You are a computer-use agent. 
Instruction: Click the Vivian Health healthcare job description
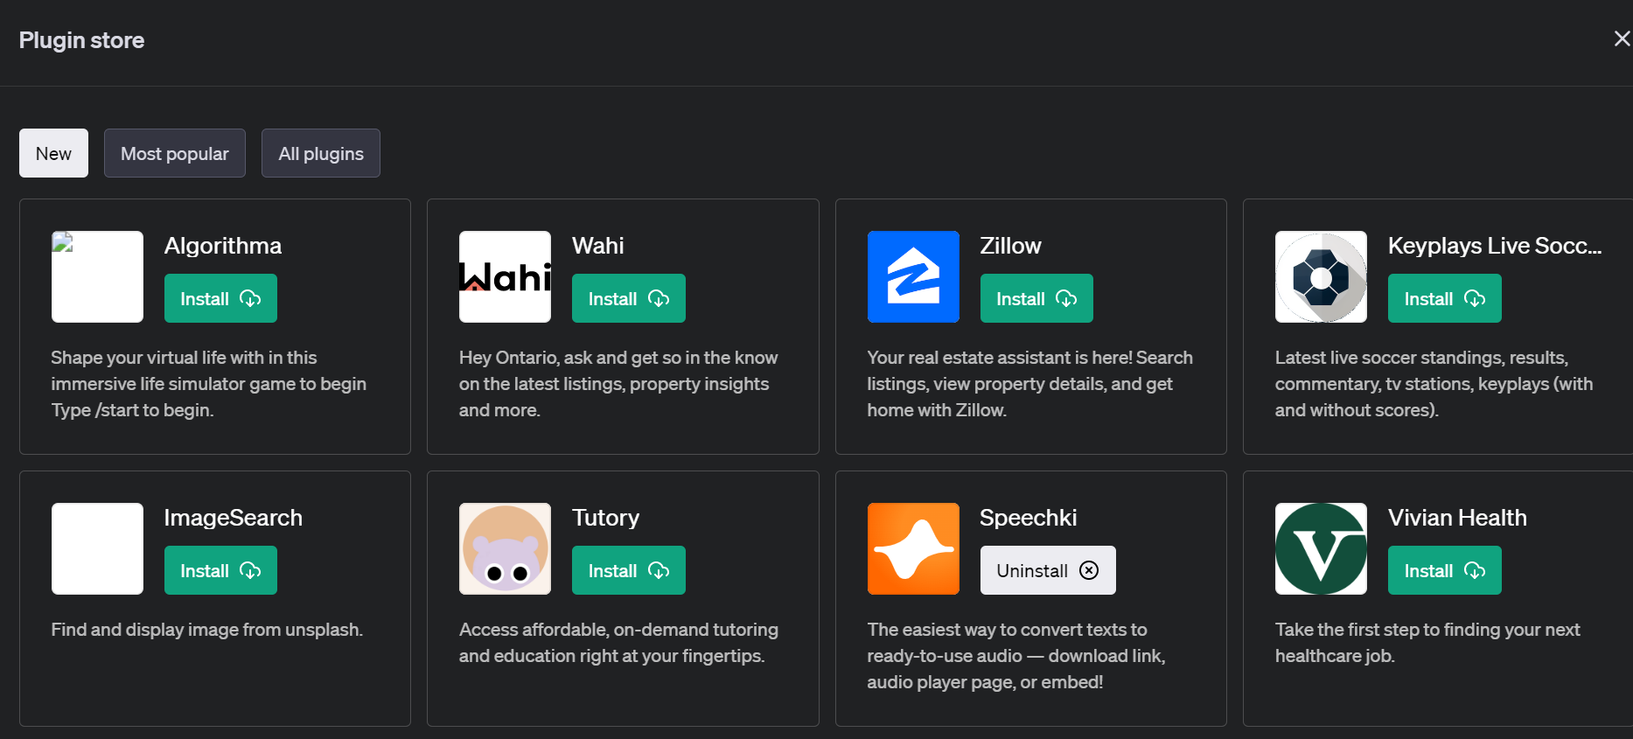1427,643
